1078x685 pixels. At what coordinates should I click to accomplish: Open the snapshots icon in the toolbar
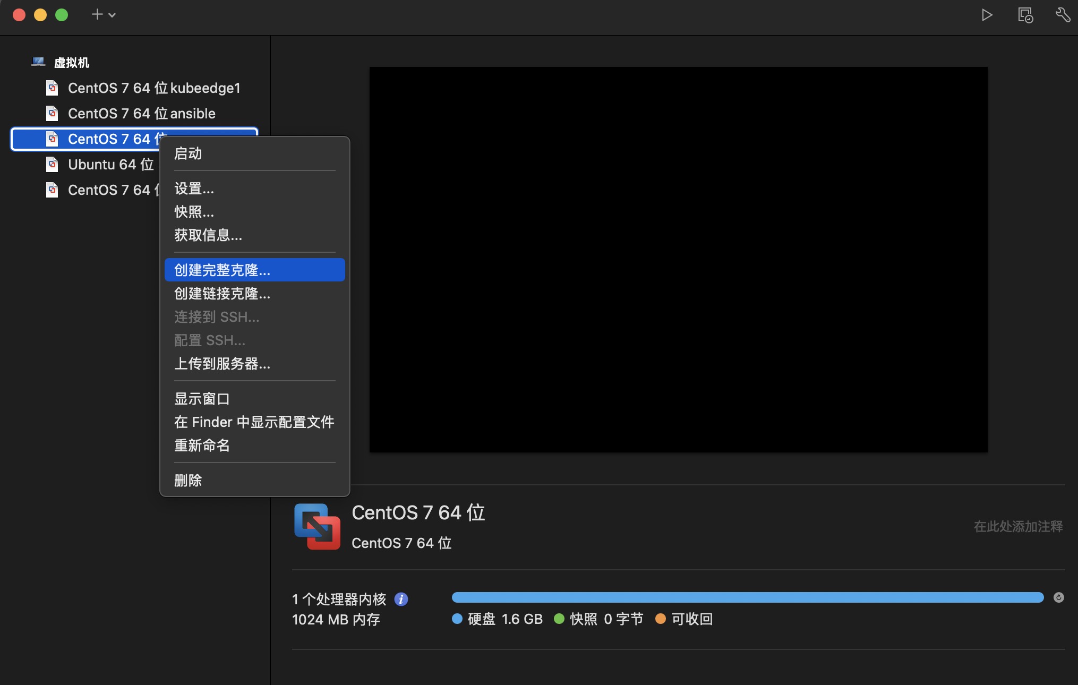pos(1025,15)
